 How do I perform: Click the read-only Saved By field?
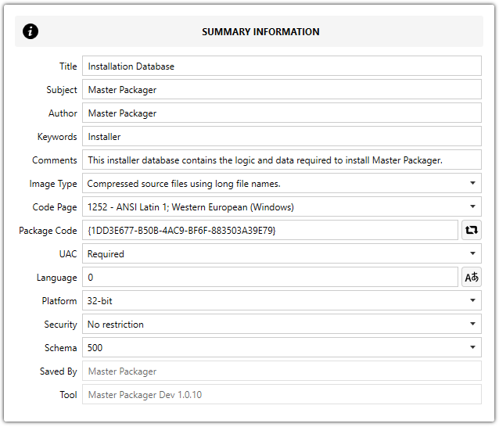click(x=282, y=371)
